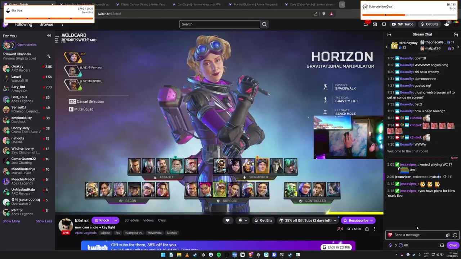Screen dimensions: 461x259
Task: Open the Windows Start menu
Action: tap(163, 255)
